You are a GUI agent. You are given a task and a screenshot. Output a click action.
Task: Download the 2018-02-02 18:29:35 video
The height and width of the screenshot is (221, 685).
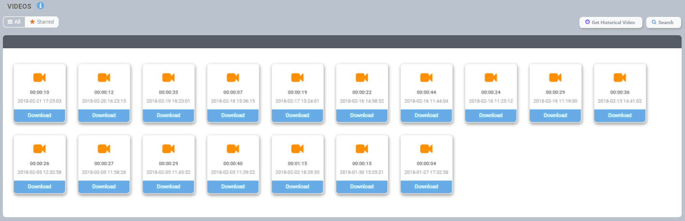297,187
